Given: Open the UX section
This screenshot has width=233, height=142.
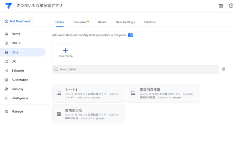Looking at the screenshot, I should coord(13,61).
